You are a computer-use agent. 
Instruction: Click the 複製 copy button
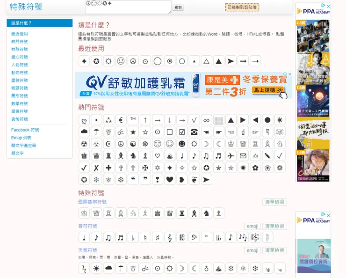pyautogui.click(x=178, y=7)
